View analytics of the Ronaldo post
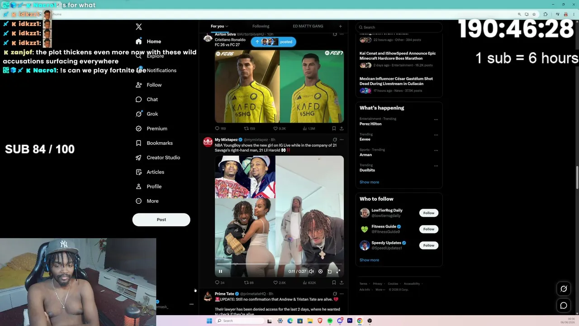The width and height of the screenshot is (579, 326). tap(309, 129)
